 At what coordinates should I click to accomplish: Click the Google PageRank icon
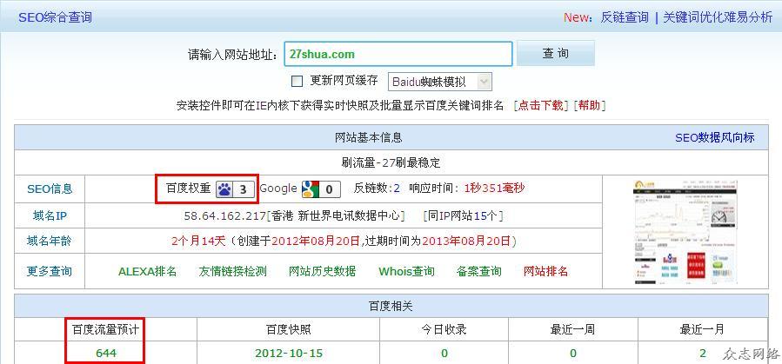point(321,189)
